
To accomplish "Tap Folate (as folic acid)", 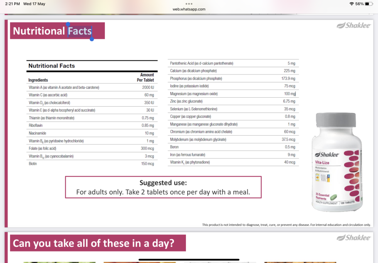I will (x=42, y=148).
